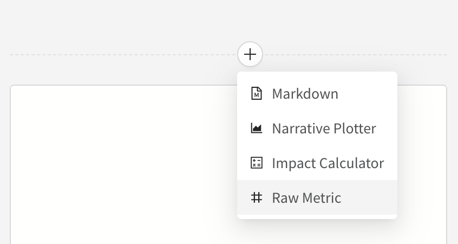Click the plus add-block button

(x=250, y=54)
